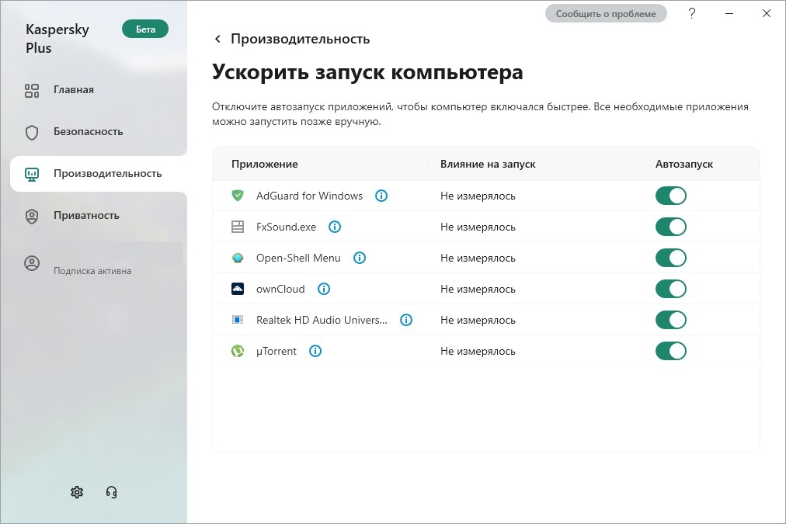
Task: Click the Realtek HD Audio Univers... name
Action: 322,320
